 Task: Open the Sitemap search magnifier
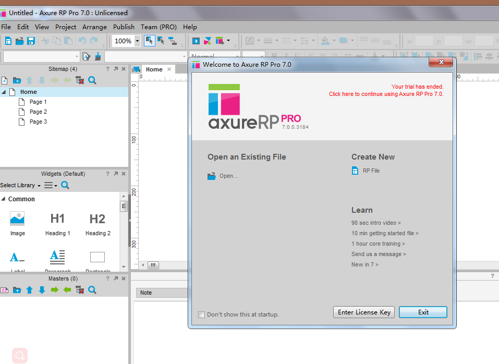[92, 80]
